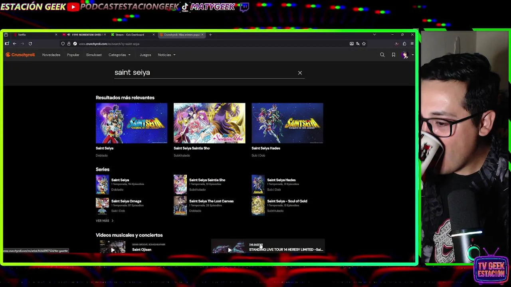Image resolution: width=511 pixels, height=287 pixels.
Task: Go back with the browser back arrow
Action: 14,43
